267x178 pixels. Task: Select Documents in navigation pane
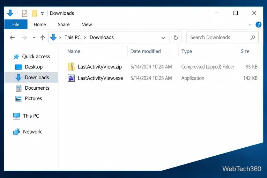pos(37,88)
